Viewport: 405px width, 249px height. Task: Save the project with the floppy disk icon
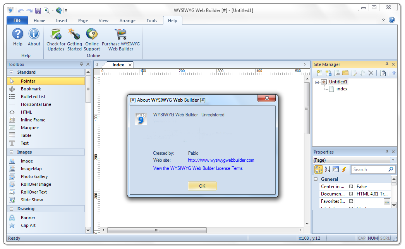38,10
